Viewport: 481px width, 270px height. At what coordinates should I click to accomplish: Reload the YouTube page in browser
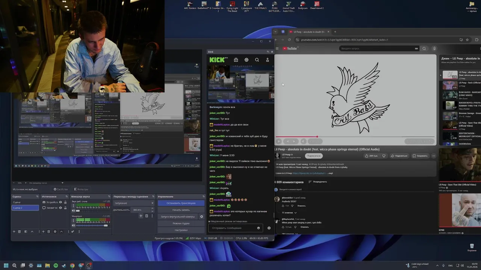[x=289, y=40]
